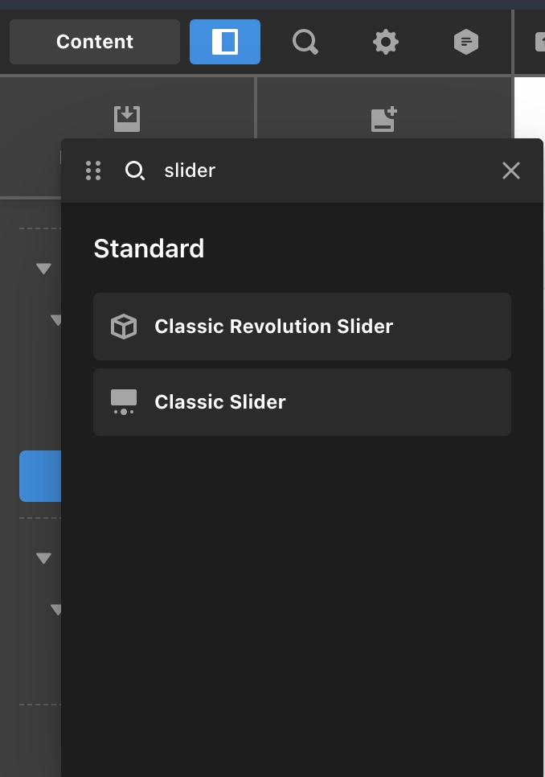Collapse the first nested tree arrow
The width and height of the screenshot is (545, 777).
click(x=56, y=320)
